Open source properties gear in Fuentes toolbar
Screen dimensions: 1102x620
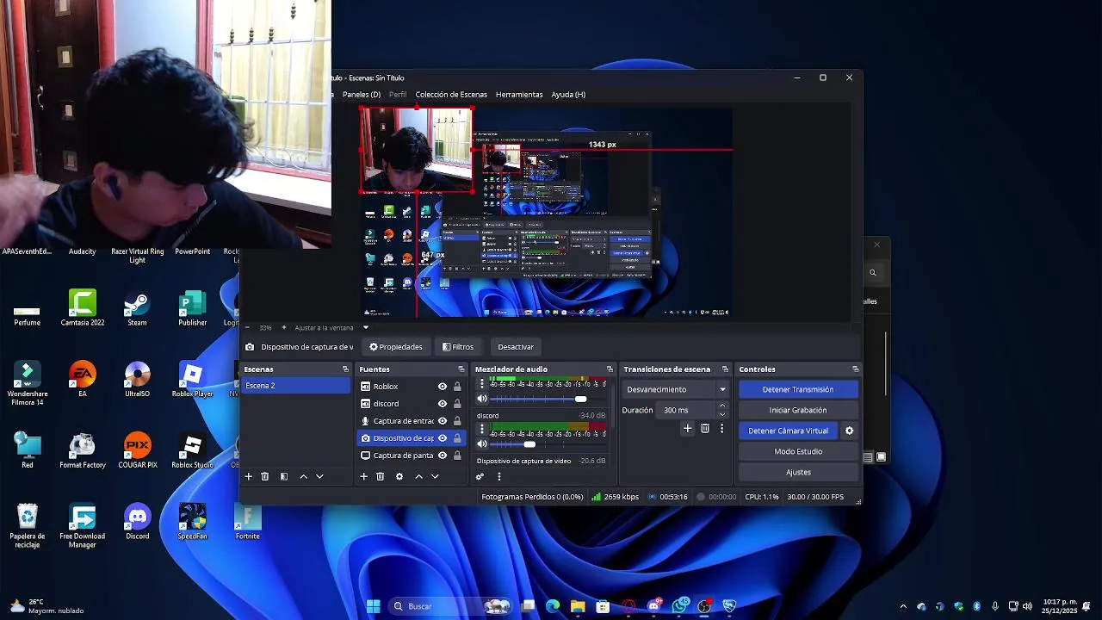tap(399, 476)
